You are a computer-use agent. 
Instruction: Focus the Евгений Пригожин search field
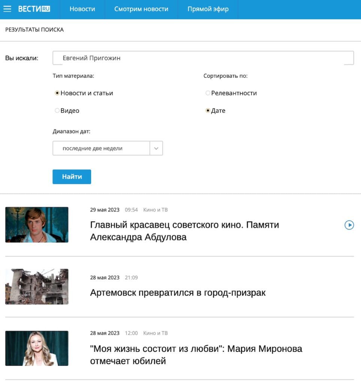(x=202, y=58)
